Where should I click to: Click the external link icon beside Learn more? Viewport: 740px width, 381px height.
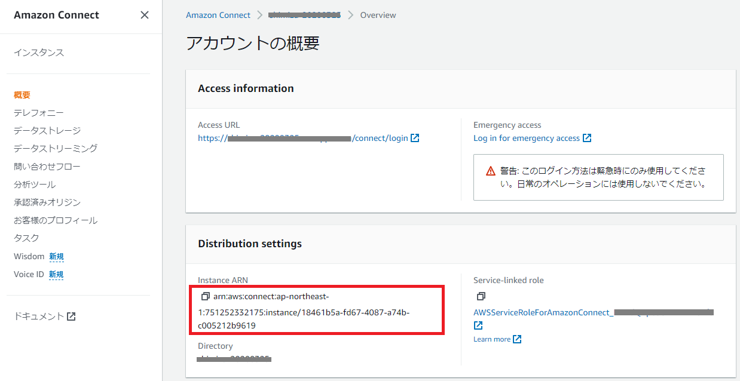517,339
